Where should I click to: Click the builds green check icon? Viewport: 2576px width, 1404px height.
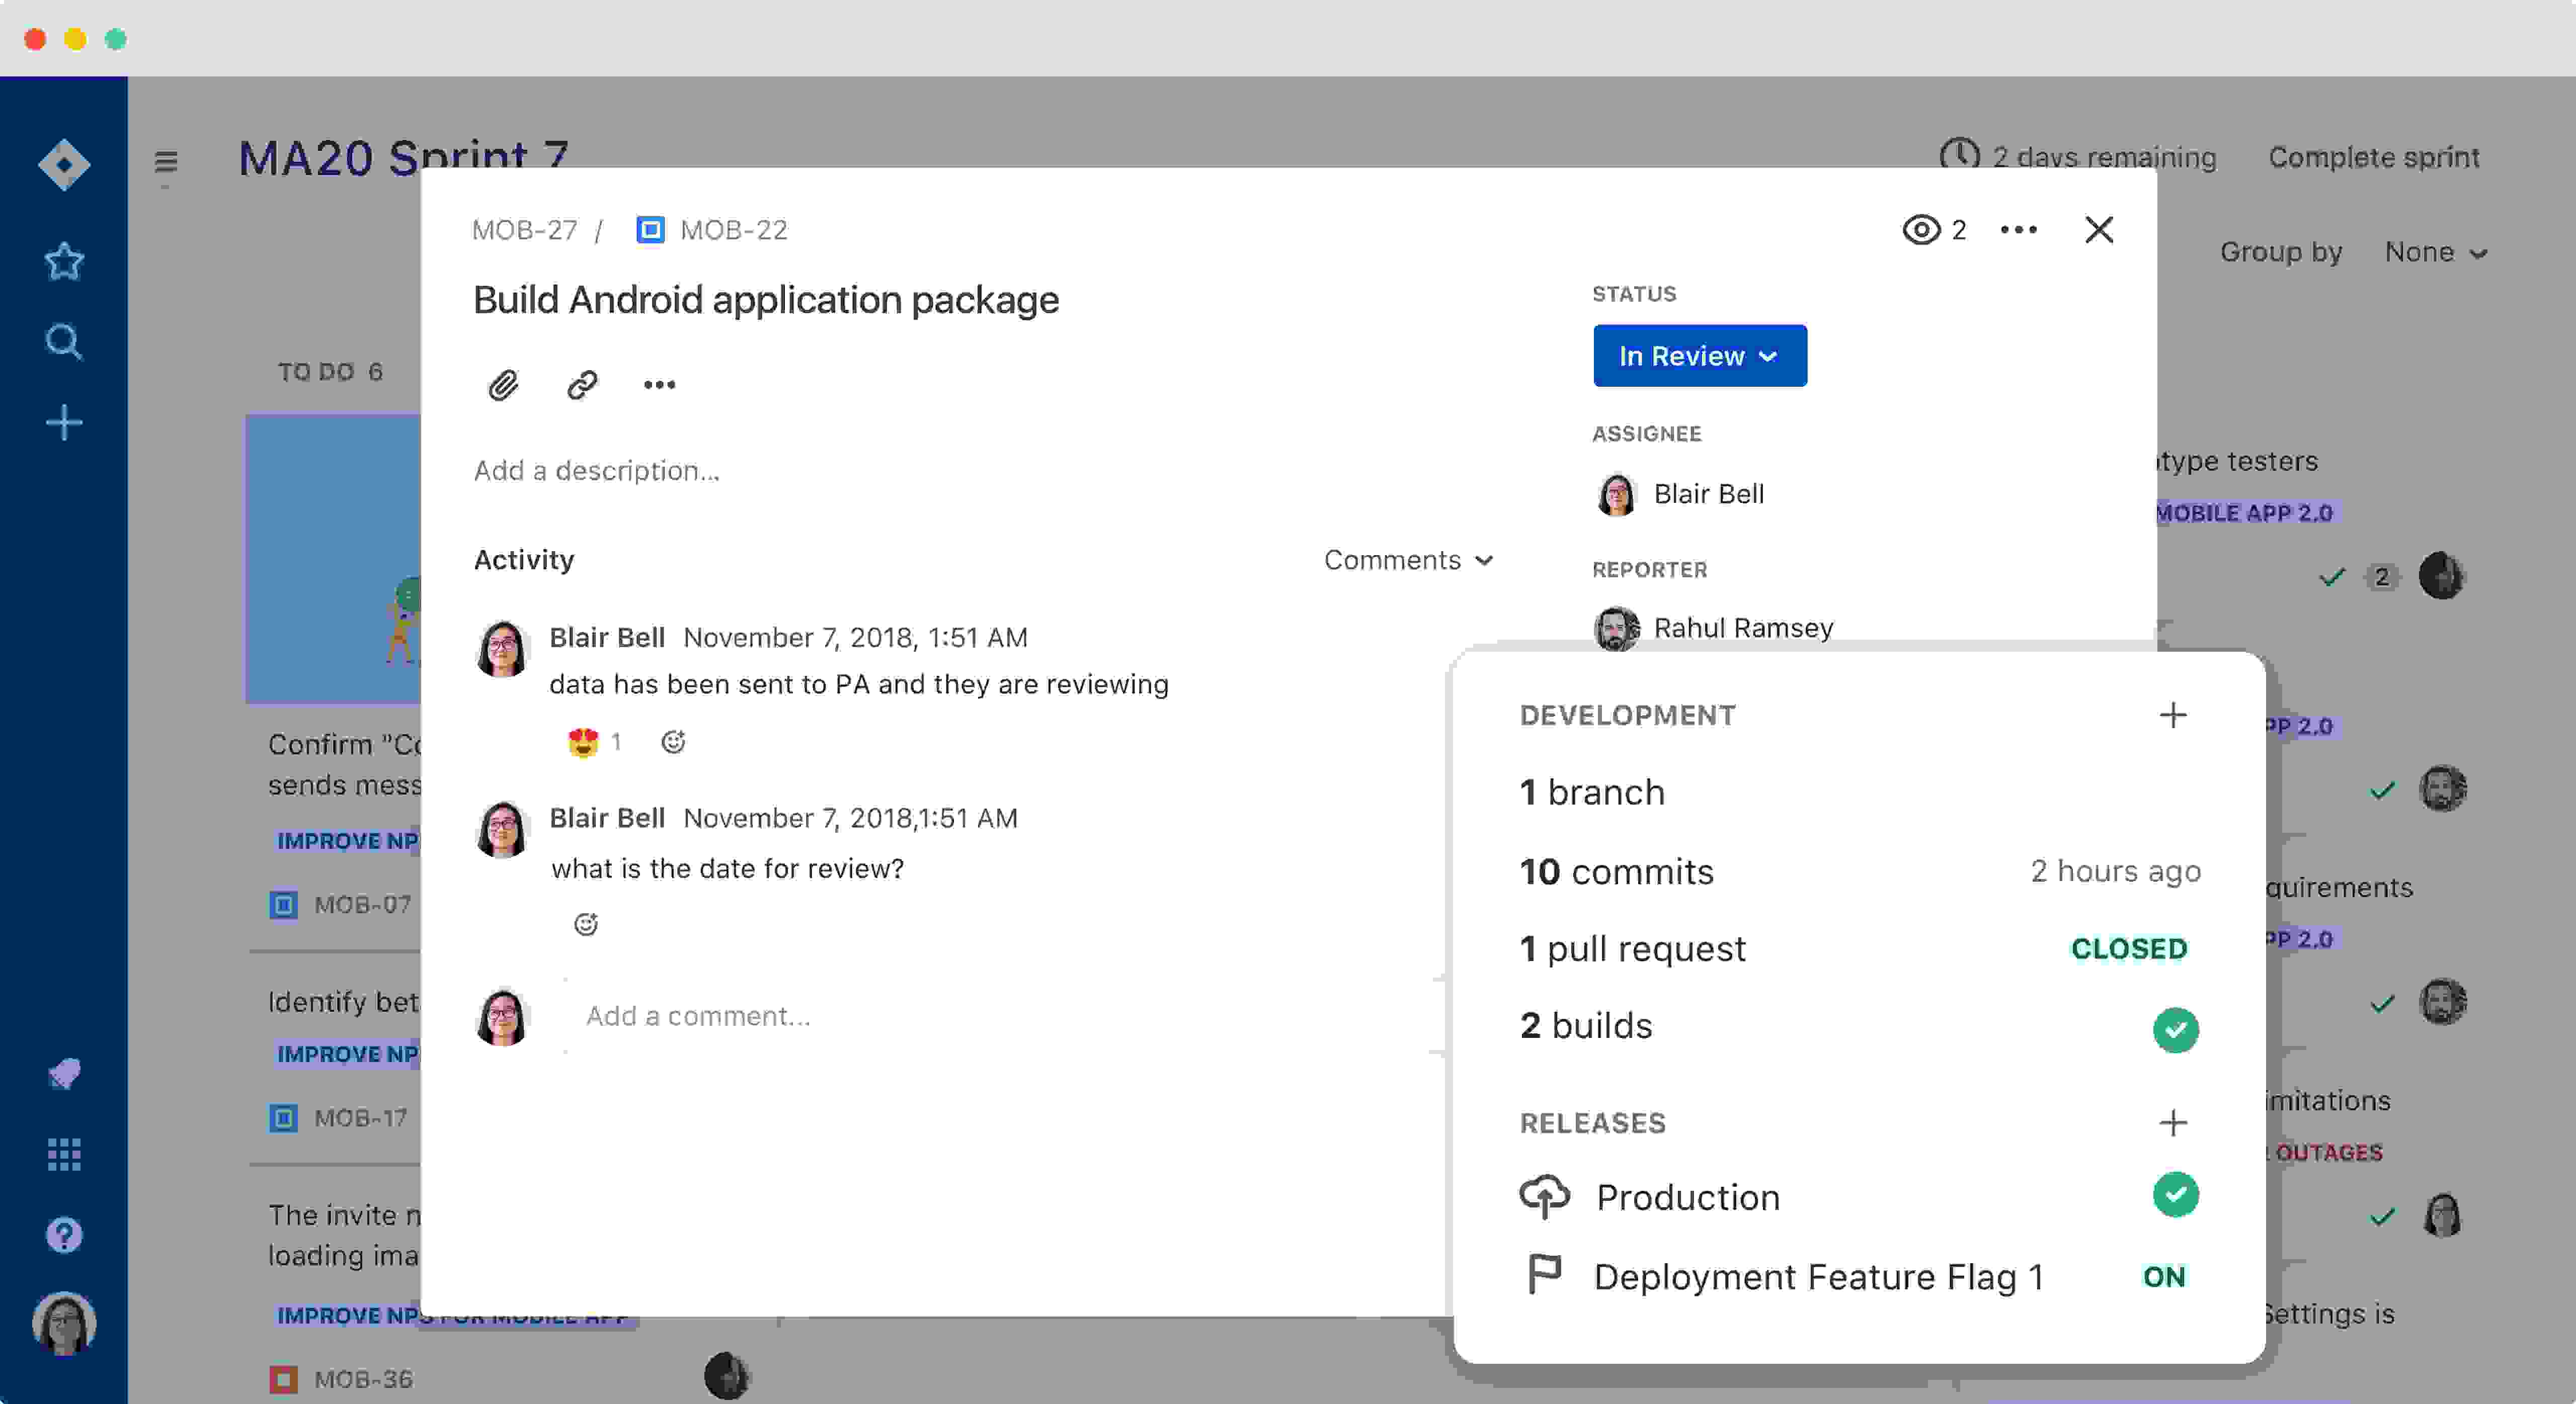click(2175, 1029)
